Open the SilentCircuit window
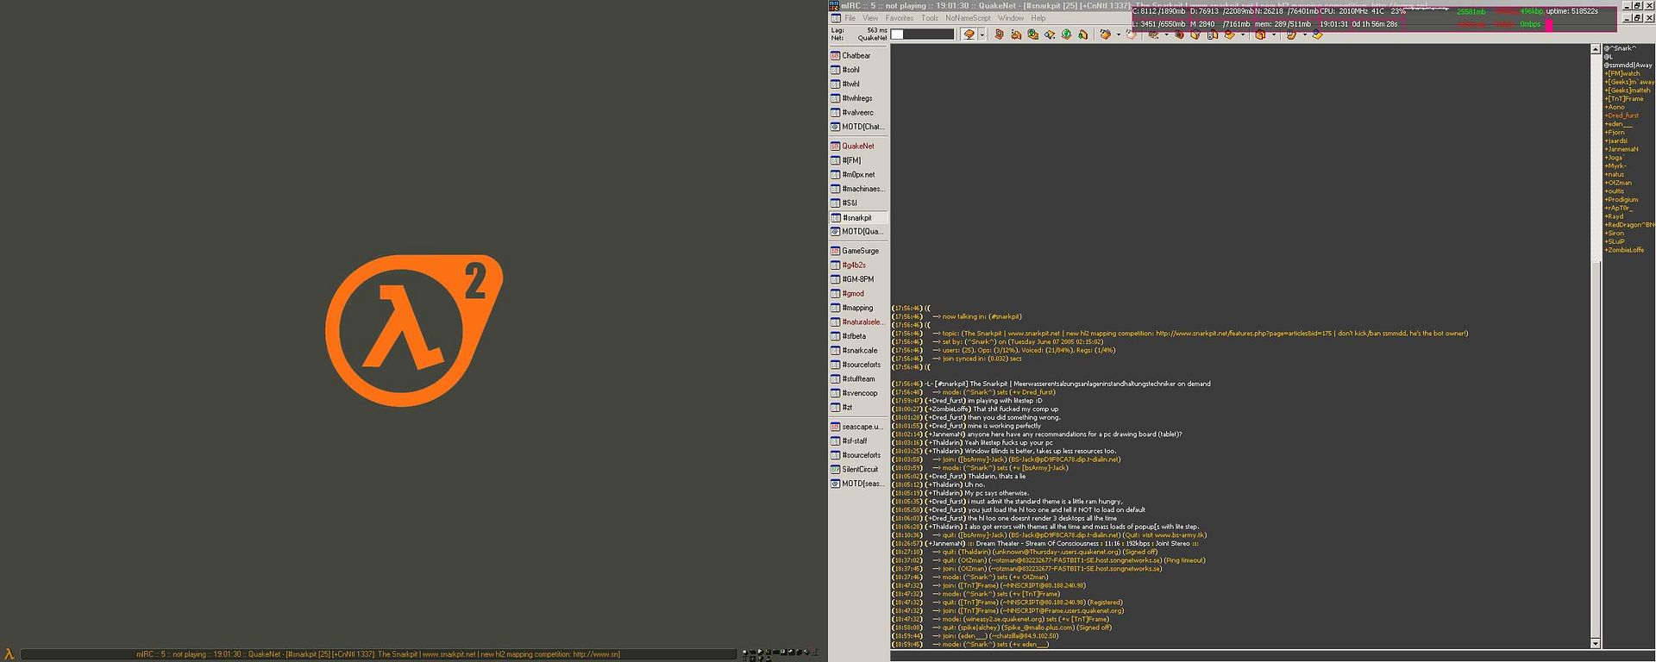Screen dimensions: 1656x662 click(860, 470)
